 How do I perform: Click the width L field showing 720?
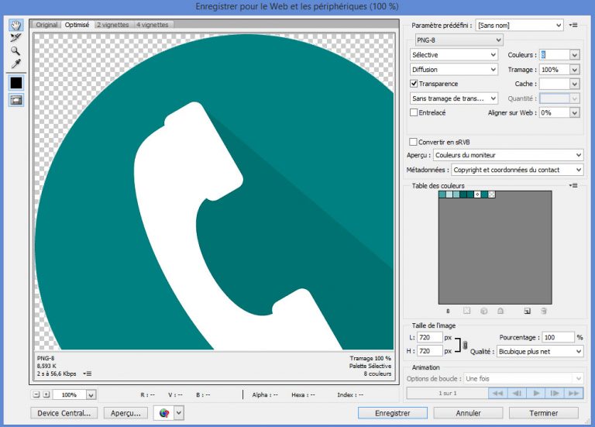click(x=429, y=337)
